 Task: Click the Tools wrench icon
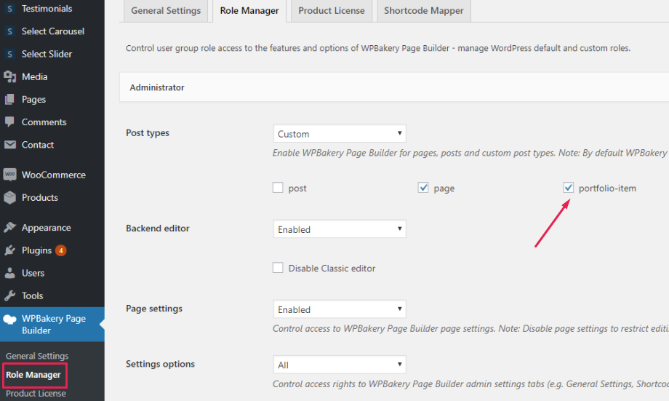tap(9, 295)
